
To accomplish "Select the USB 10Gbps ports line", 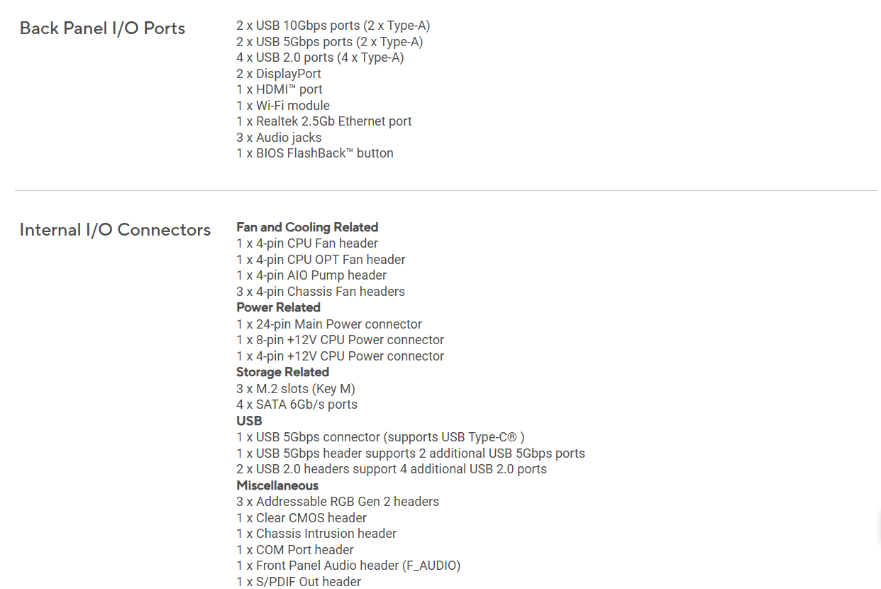I will tap(333, 26).
